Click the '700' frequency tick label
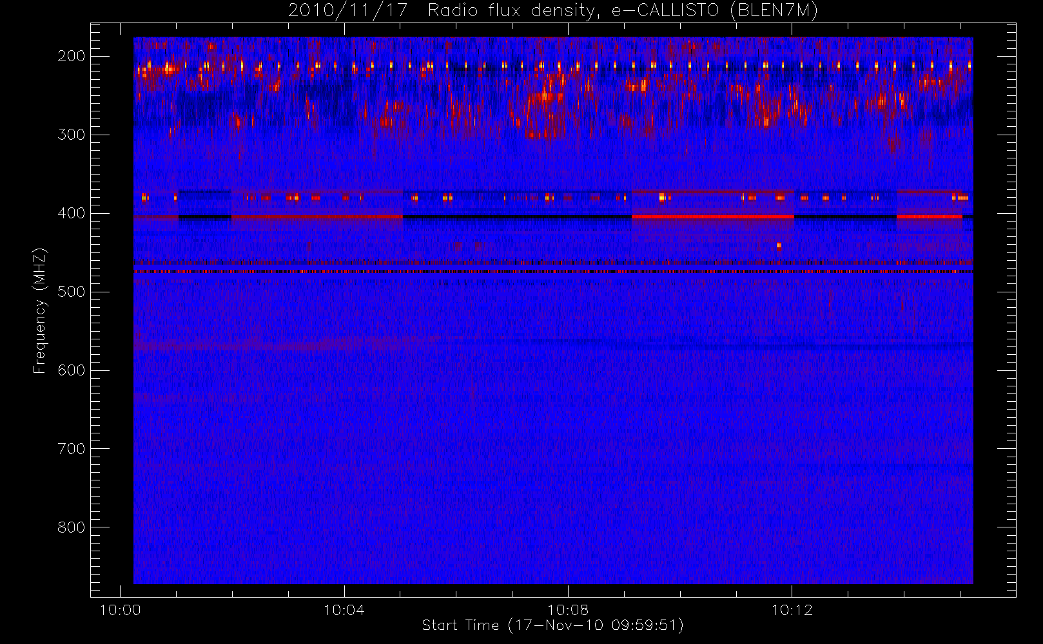 pos(72,449)
